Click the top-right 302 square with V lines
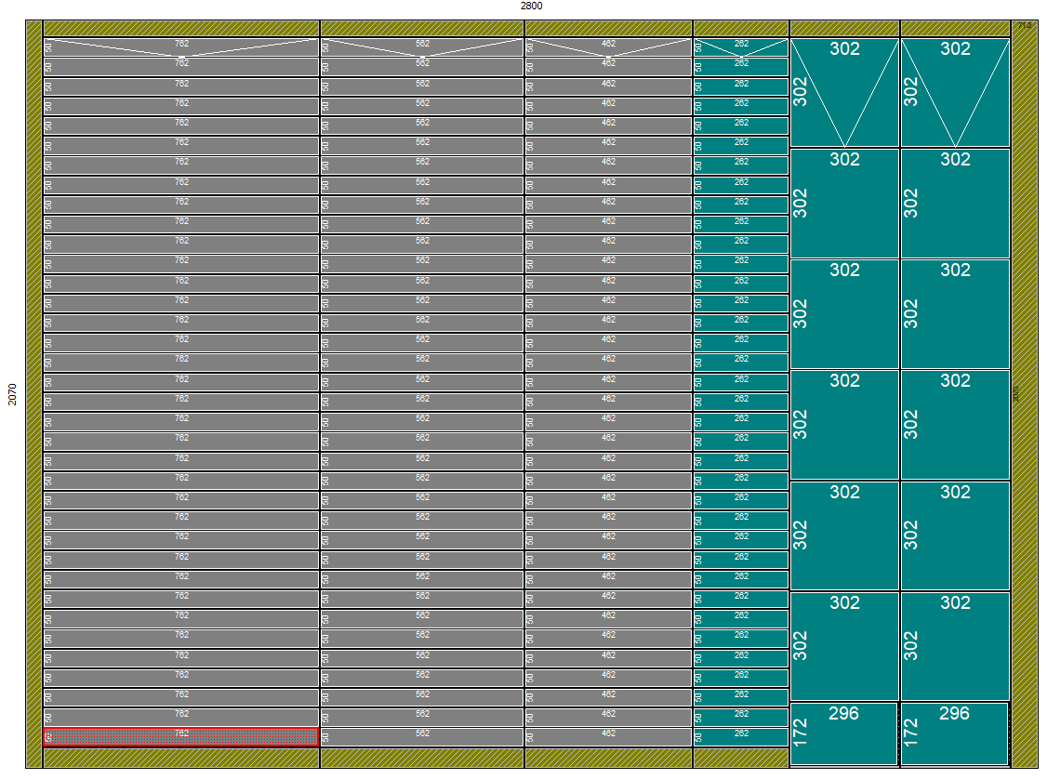This screenshot has width=1047, height=779. coord(955,93)
